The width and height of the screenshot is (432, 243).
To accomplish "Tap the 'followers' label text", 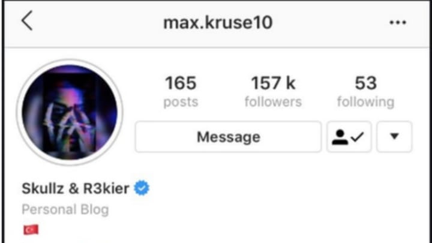I will click(x=273, y=102).
